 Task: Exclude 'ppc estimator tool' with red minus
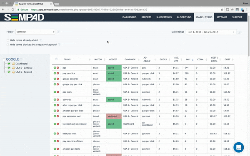58,116
